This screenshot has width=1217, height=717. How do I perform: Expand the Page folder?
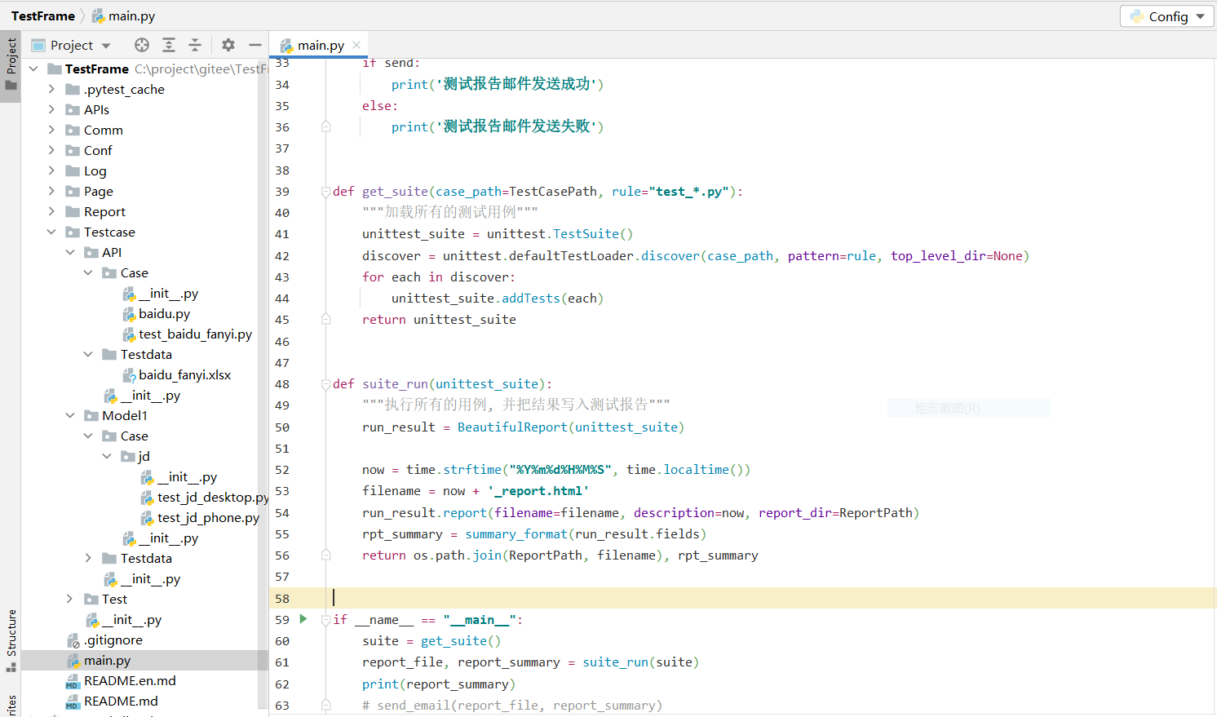[x=51, y=191]
